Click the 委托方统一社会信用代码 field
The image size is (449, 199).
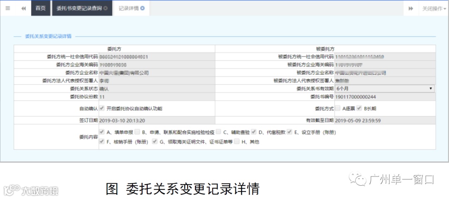pyautogui.click(x=157, y=57)
